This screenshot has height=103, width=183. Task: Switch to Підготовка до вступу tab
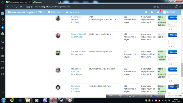(18, 2)
